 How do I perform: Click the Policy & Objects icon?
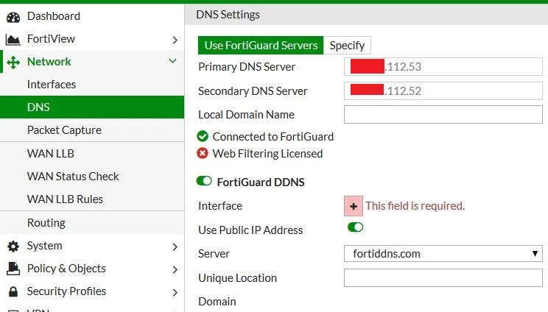pyautogui.click(x=13, y=269)
